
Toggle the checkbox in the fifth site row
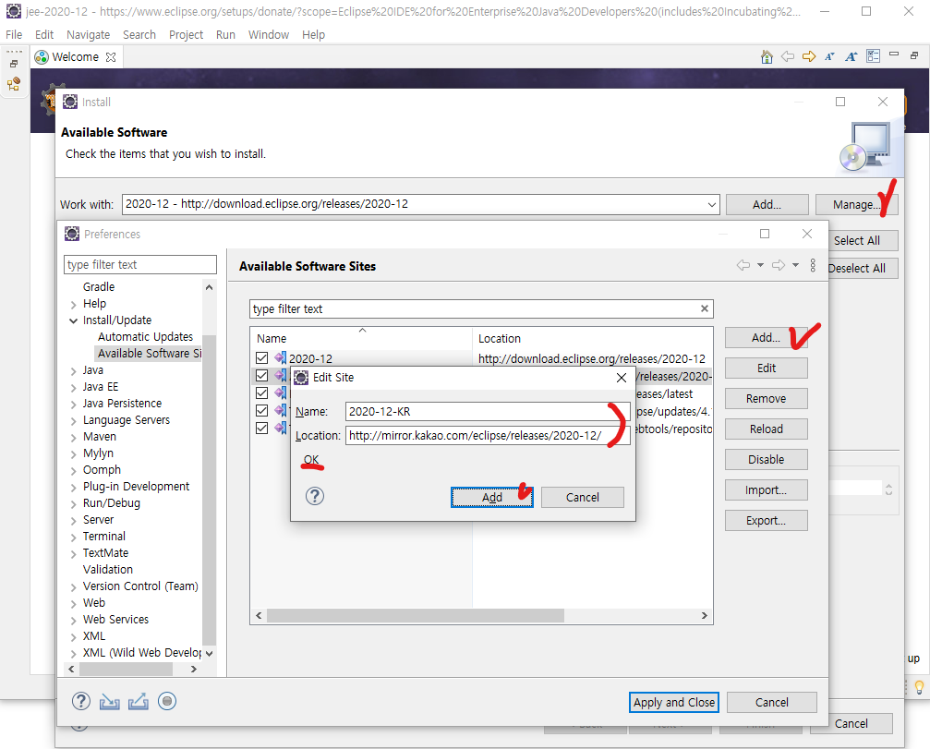pyautogui.click(x=261, y=429)
